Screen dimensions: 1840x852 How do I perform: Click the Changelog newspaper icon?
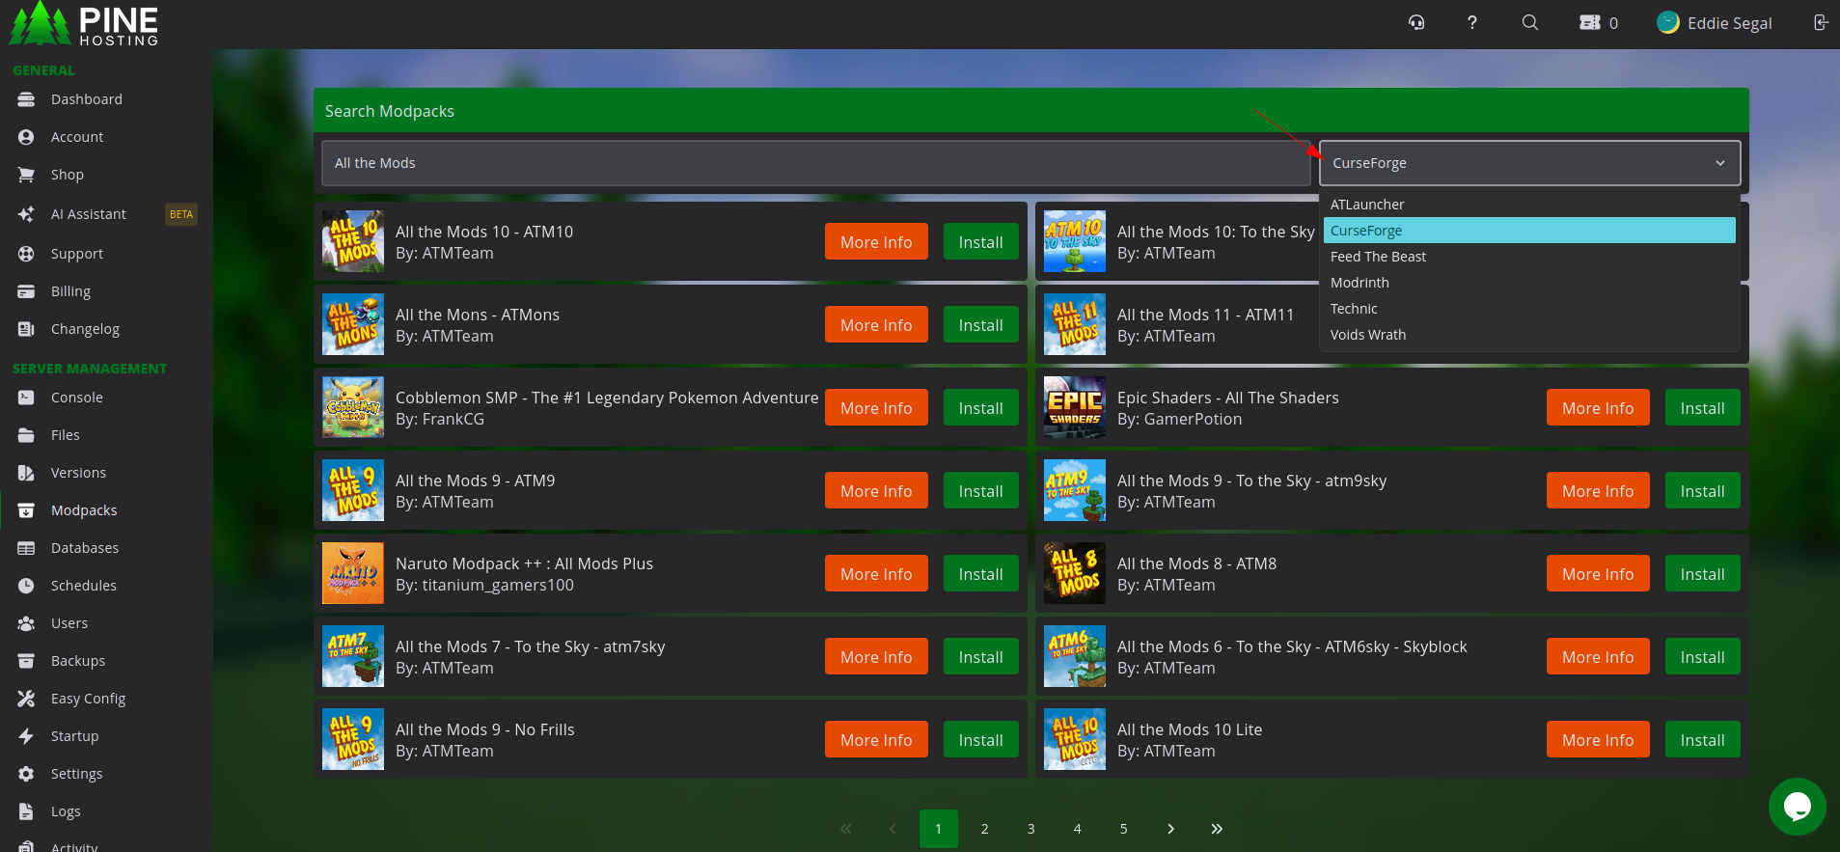coord(26,329)
